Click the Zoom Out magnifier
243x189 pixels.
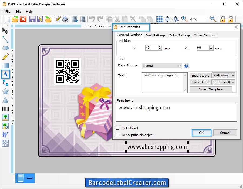pyautogui.click(x=213, y=19)
